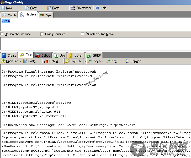Open Preferences via its icon
This screenshot has width=191, height=158.
[73, 8]
